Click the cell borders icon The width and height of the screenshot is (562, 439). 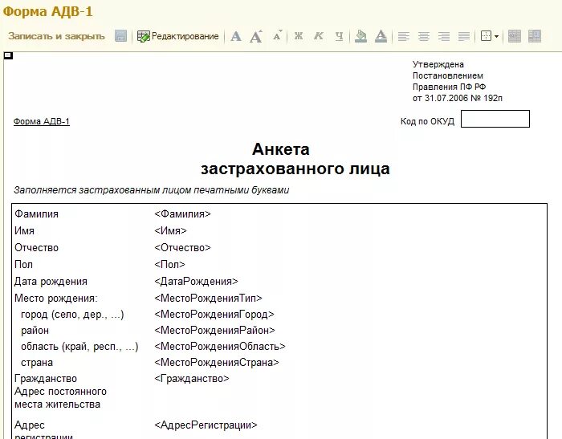click(x=486, y=36)
